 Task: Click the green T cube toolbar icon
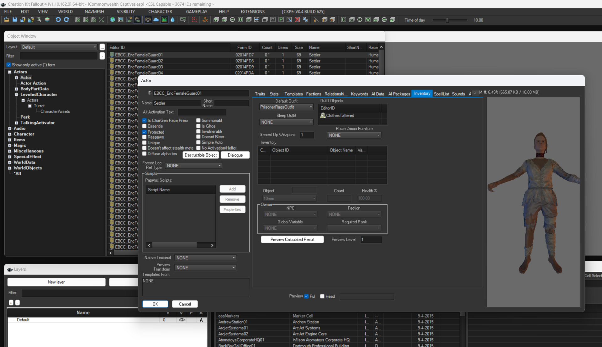coord(216,20)
